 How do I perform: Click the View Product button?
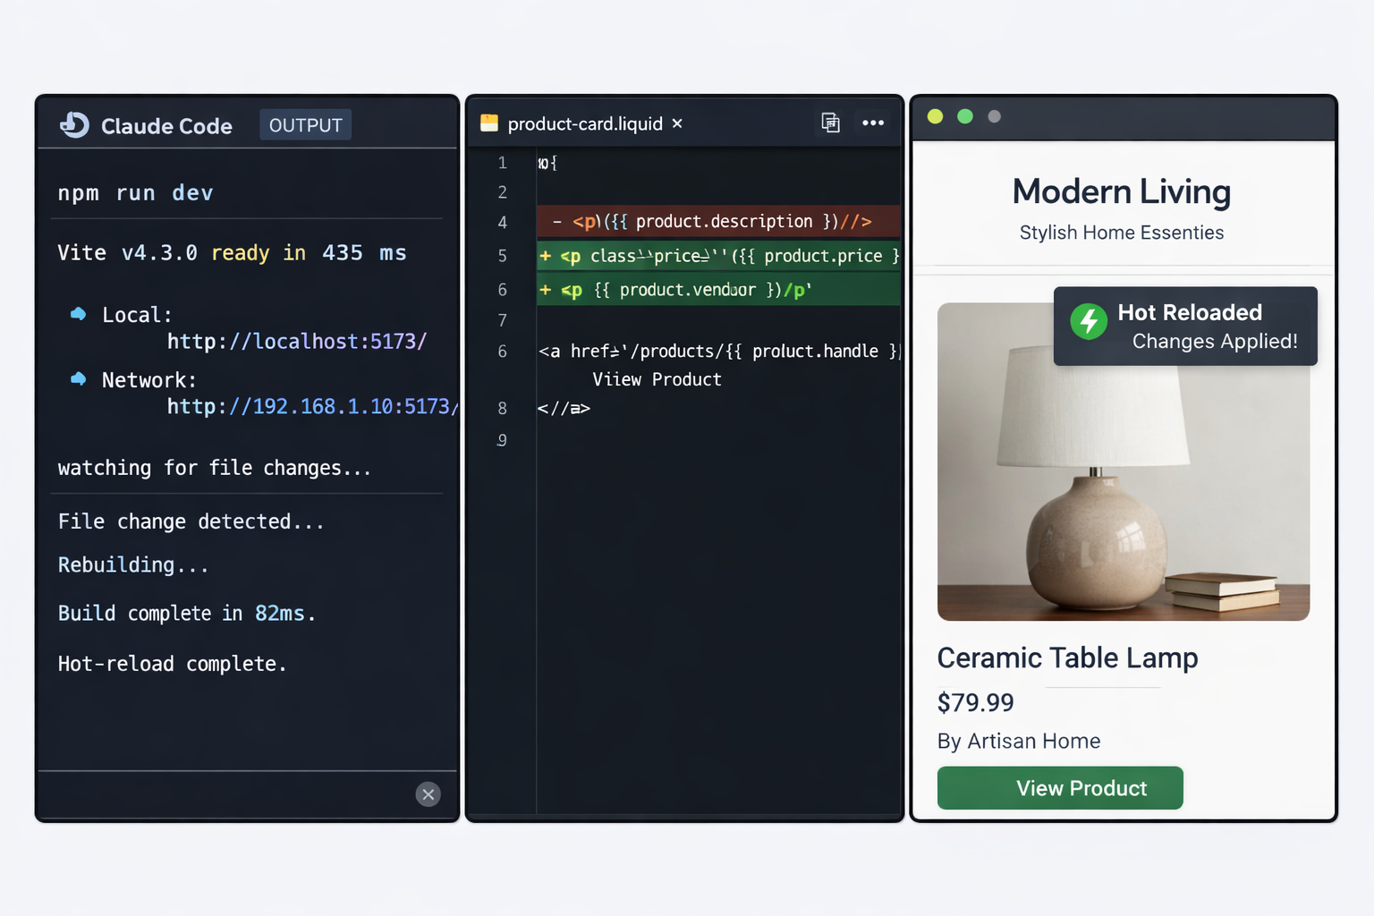[1060, 788]
